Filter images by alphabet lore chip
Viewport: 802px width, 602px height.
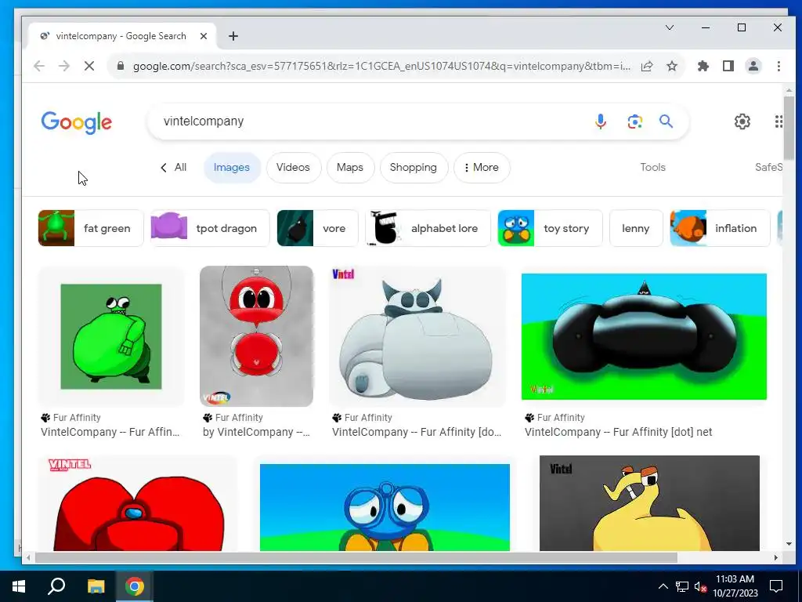tap(428, 228)
